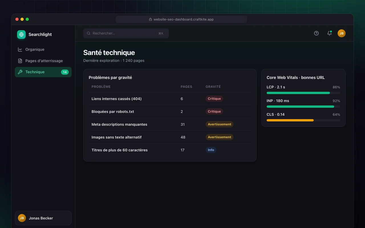
Task: Click the Avertissement badge for Meta descriptions
Action: 220,124
